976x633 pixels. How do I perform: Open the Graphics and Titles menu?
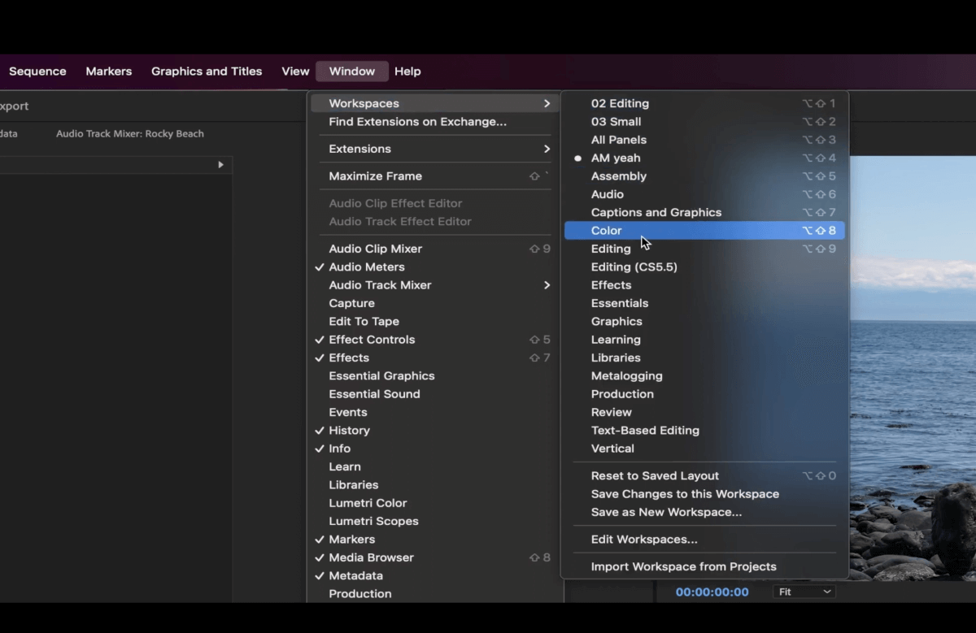point(207,72)
